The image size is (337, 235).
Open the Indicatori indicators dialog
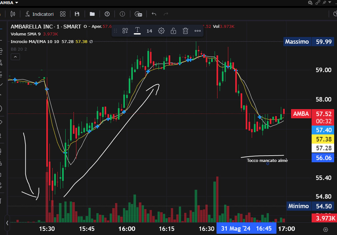(39, 14)
